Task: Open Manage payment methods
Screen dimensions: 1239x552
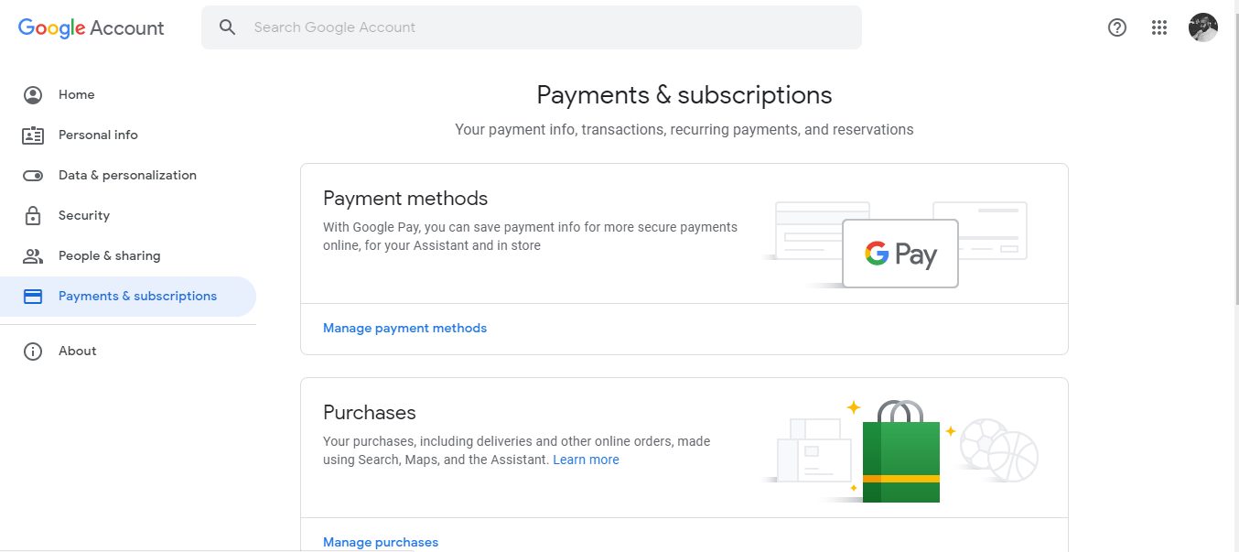Action: 404,328
